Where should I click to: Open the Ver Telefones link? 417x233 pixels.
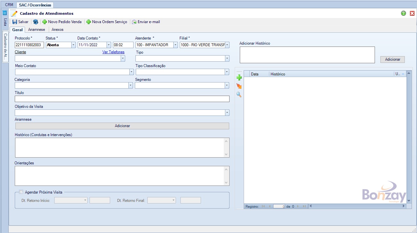click(113, 52)
